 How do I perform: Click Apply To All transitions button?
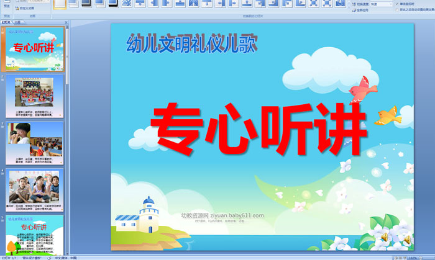tap(360, 10)
